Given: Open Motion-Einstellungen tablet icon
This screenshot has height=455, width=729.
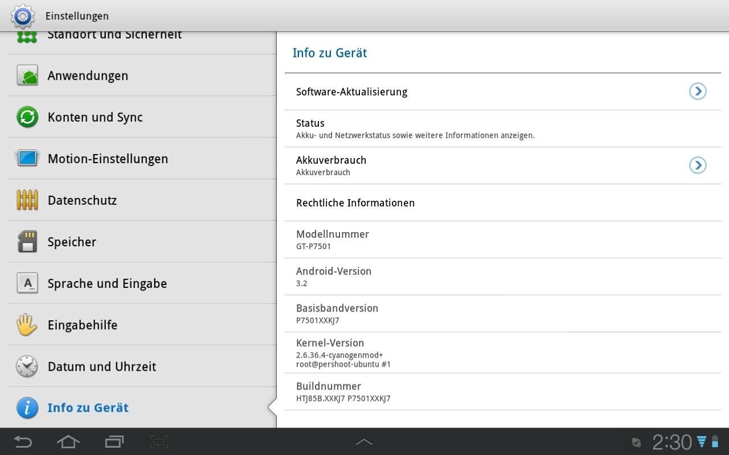Looking at the screenshot, I should click(27, 159).
